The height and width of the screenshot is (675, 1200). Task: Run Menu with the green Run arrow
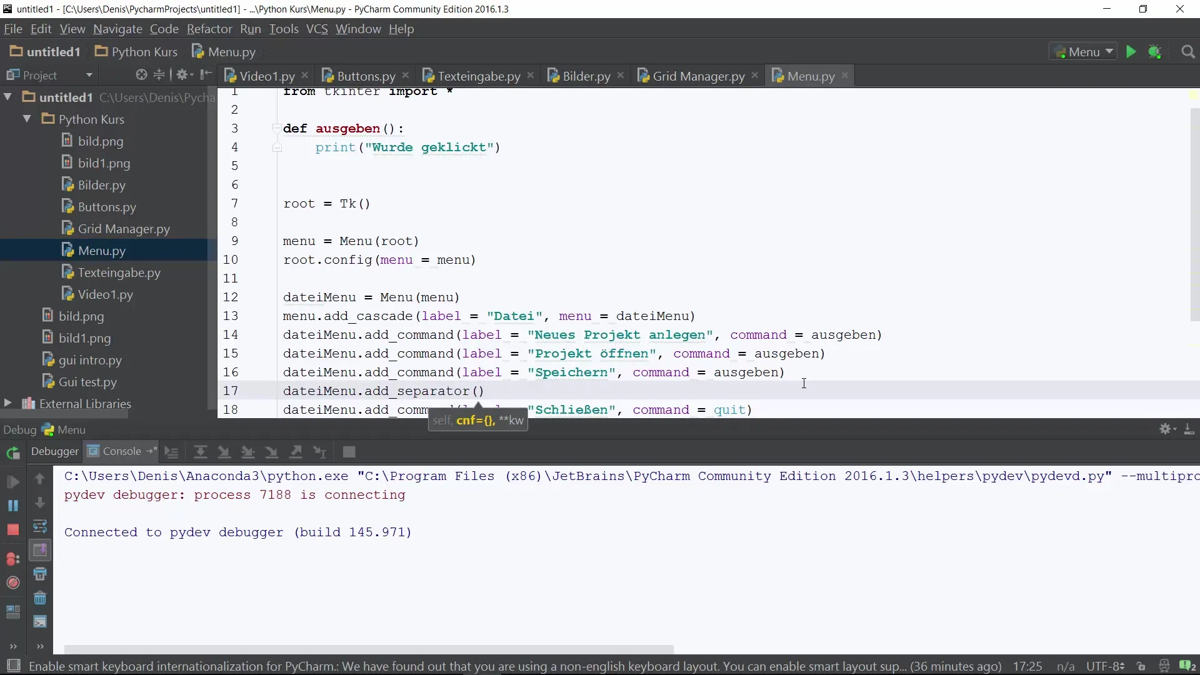point(1131,52)
